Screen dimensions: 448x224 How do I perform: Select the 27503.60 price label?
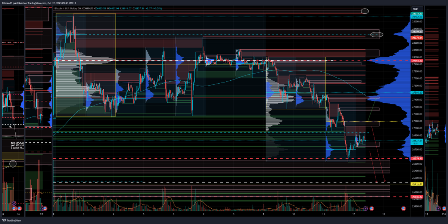click(x=417, y=93)
